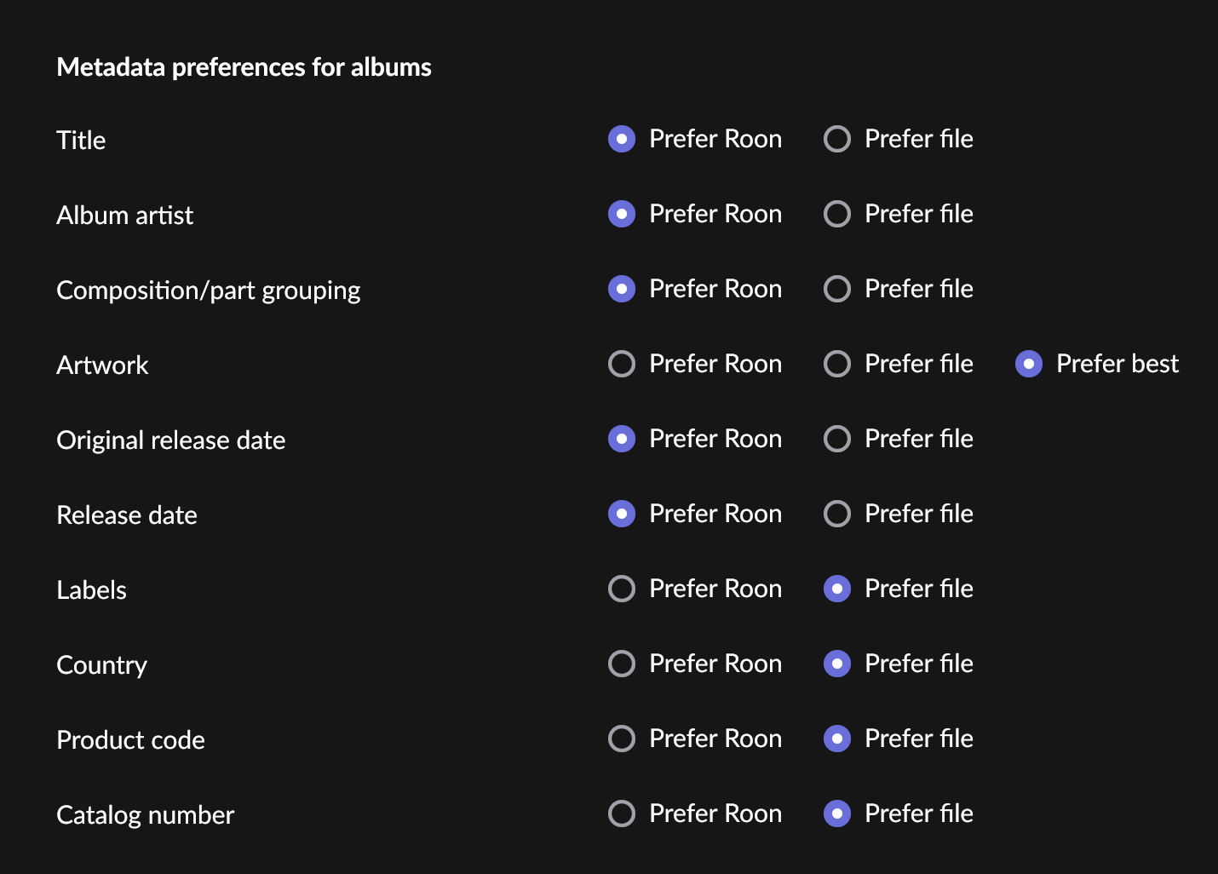Select Prefer best for Artwork
The height and width of the screenshot is (874, 1218).
1029,364
